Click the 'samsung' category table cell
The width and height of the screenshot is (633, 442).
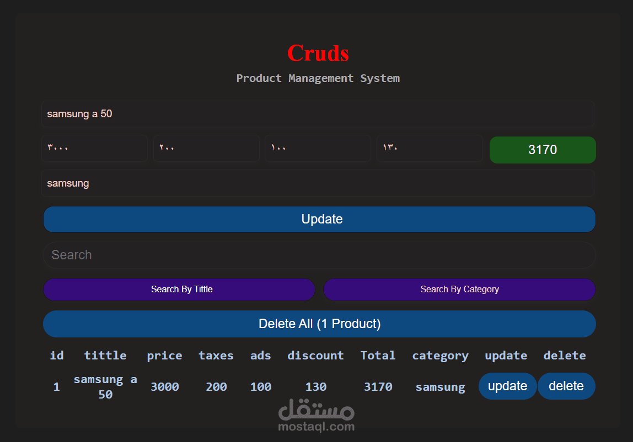tap(441, 387)
